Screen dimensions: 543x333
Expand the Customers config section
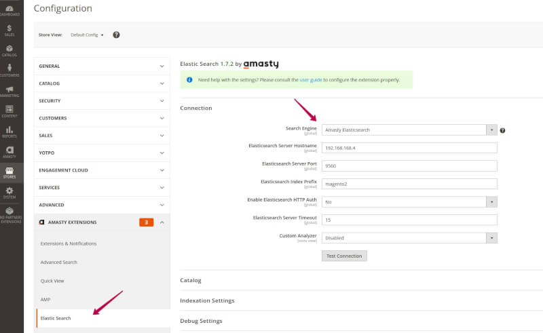click(102, 118)
